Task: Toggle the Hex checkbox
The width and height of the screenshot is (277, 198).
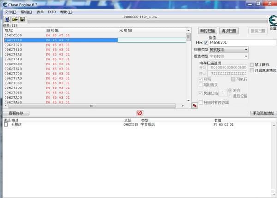Action: click(206, 42)
